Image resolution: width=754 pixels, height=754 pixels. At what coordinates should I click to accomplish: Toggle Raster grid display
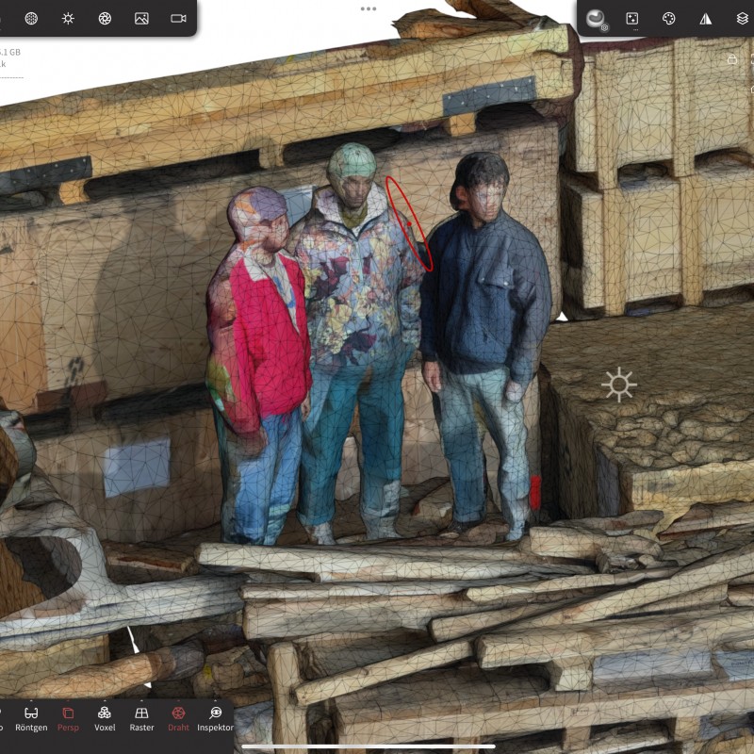coord(141,718)
